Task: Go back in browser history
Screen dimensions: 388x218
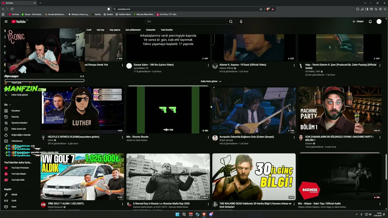Action: 3,9
